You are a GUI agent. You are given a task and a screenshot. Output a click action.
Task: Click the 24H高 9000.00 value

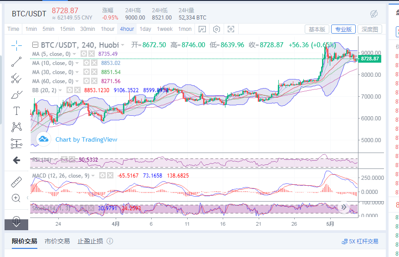(x=135, y=18)
